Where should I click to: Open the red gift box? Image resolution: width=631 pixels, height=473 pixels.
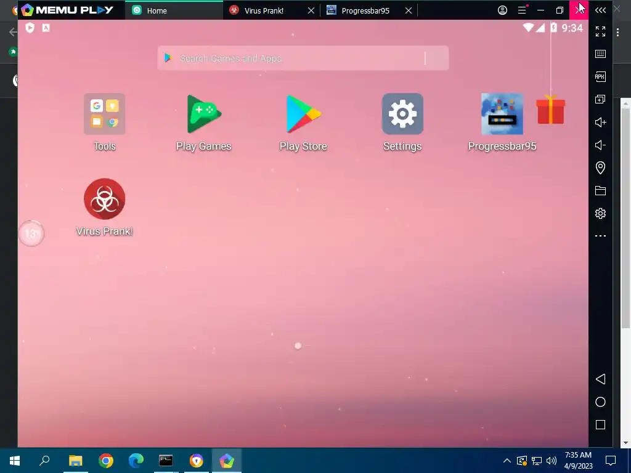(x=550, y=110)
